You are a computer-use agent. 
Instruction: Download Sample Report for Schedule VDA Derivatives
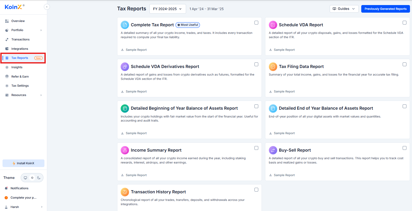[x=134, y=91]
